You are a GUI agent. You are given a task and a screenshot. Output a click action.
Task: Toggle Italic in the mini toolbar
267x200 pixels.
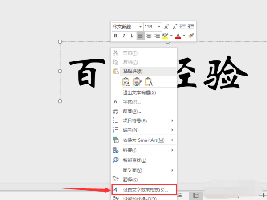[x=124, y=36]
